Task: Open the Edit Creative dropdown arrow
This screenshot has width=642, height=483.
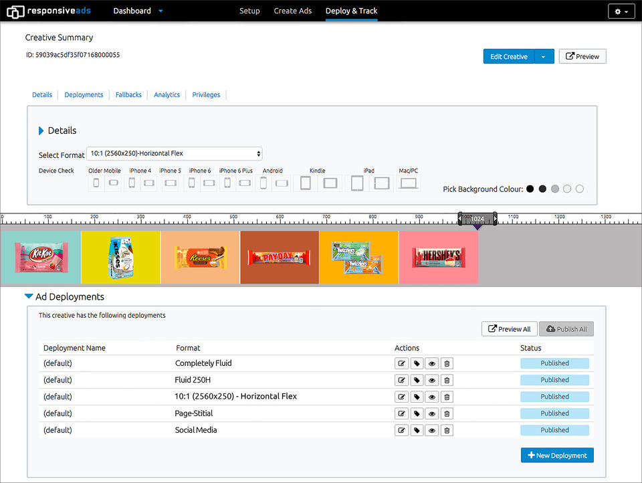Action: 544,57
